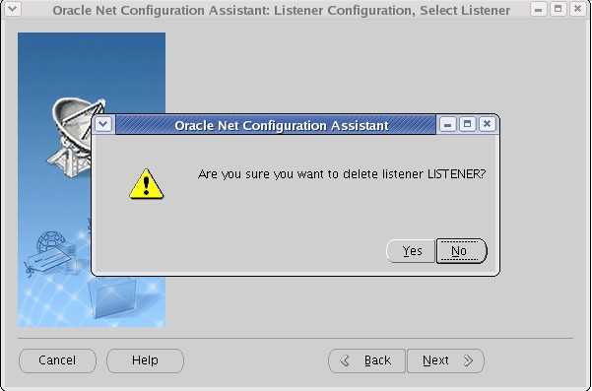The image size is (592, 391).
Task: Close the Listener Configuration main window
Action: click(578, 9)
